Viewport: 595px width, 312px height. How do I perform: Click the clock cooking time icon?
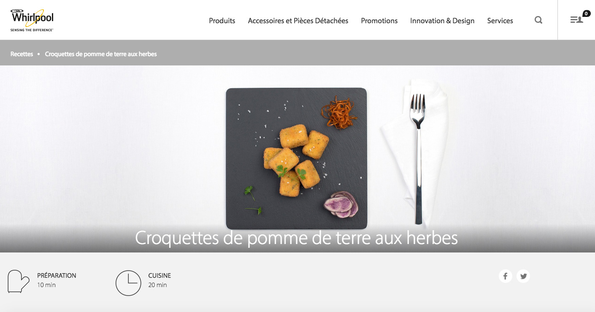128,283
